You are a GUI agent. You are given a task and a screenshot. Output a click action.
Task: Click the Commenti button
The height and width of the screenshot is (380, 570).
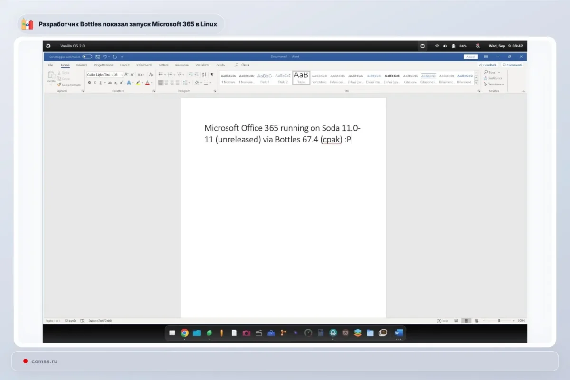(512, 65)
